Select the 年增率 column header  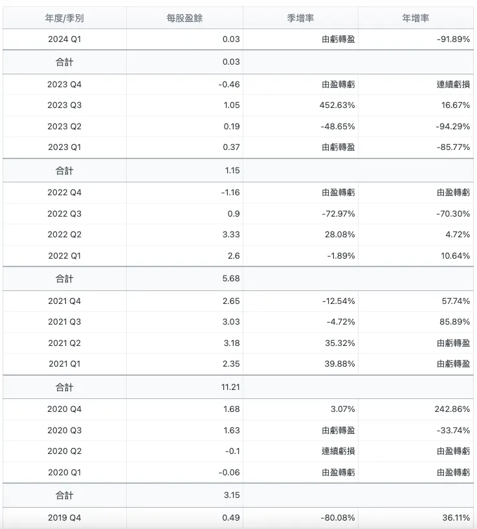[x=416, y=18]
